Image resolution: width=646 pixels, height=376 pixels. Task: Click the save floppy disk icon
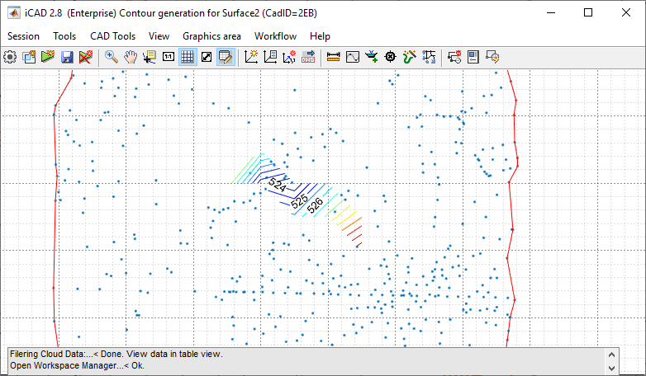click(66, 57)
